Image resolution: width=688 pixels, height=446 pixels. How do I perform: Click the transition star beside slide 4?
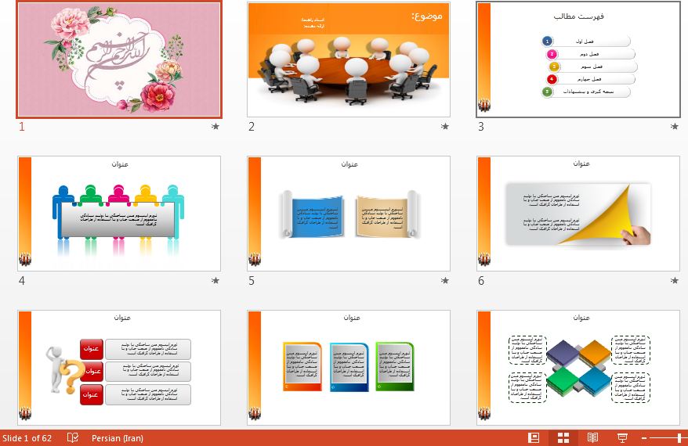coord(215,280)
